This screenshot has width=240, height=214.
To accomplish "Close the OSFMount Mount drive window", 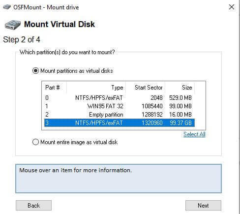I will point(232,7).
